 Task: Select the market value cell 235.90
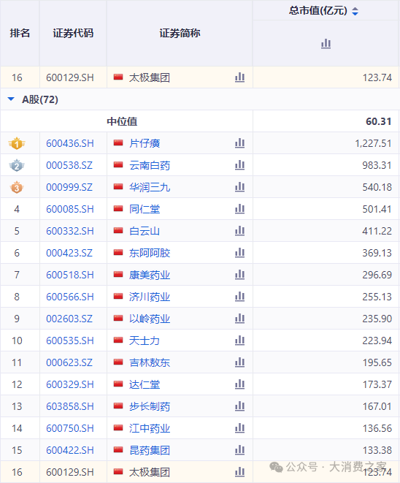point(377,319)
